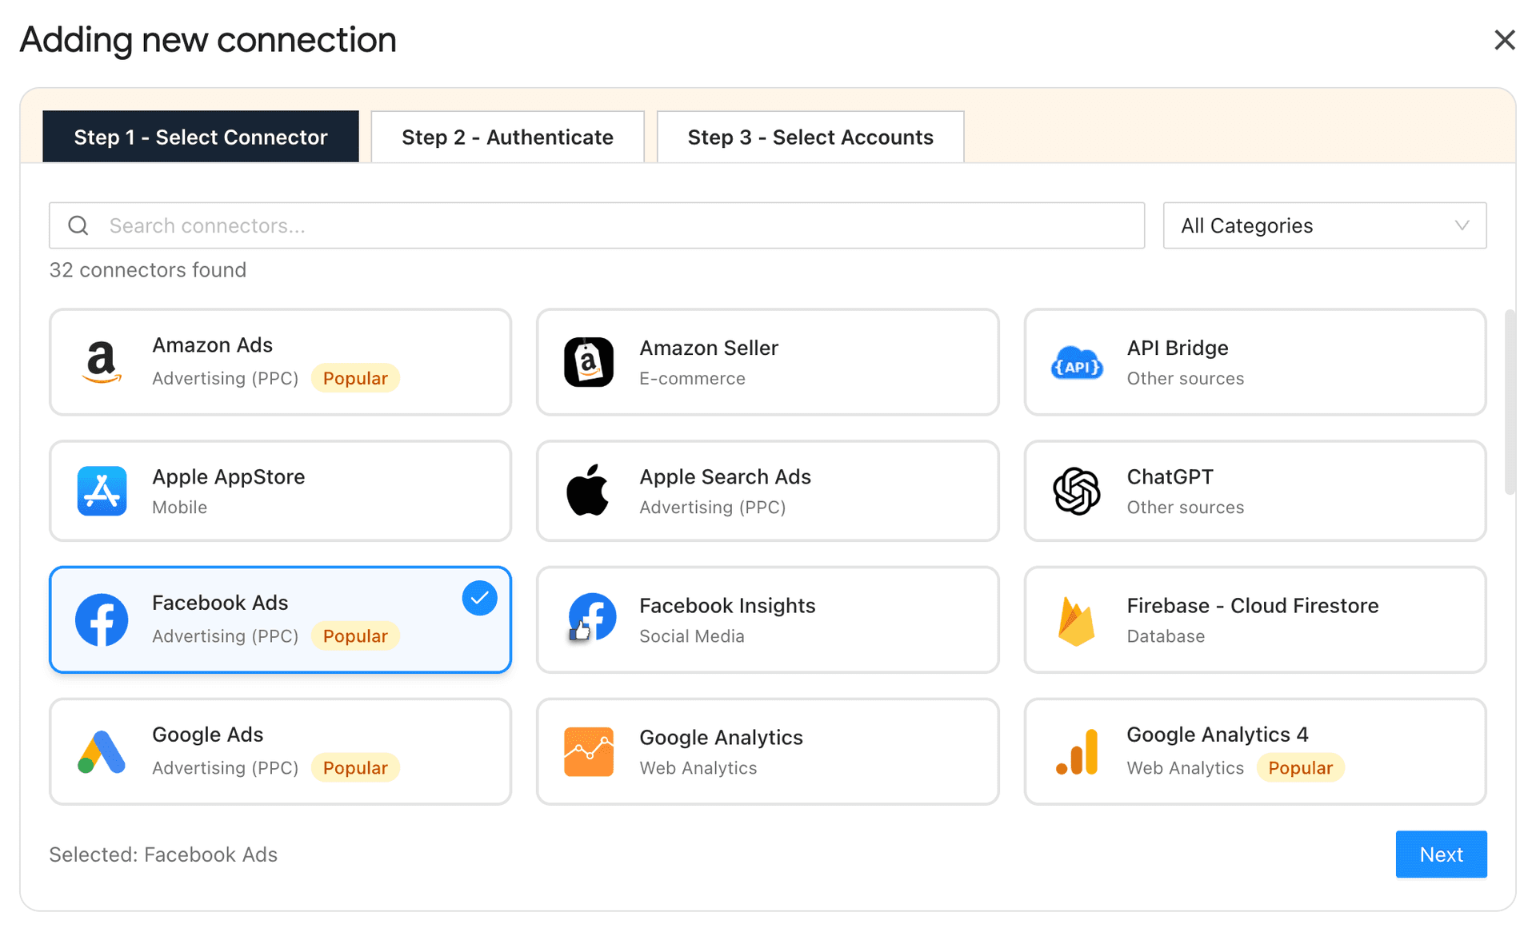Viewport: 1536px width, 928px height.
Task: Click the API Bridge cloud icon
Action: tap(1077, 361)
